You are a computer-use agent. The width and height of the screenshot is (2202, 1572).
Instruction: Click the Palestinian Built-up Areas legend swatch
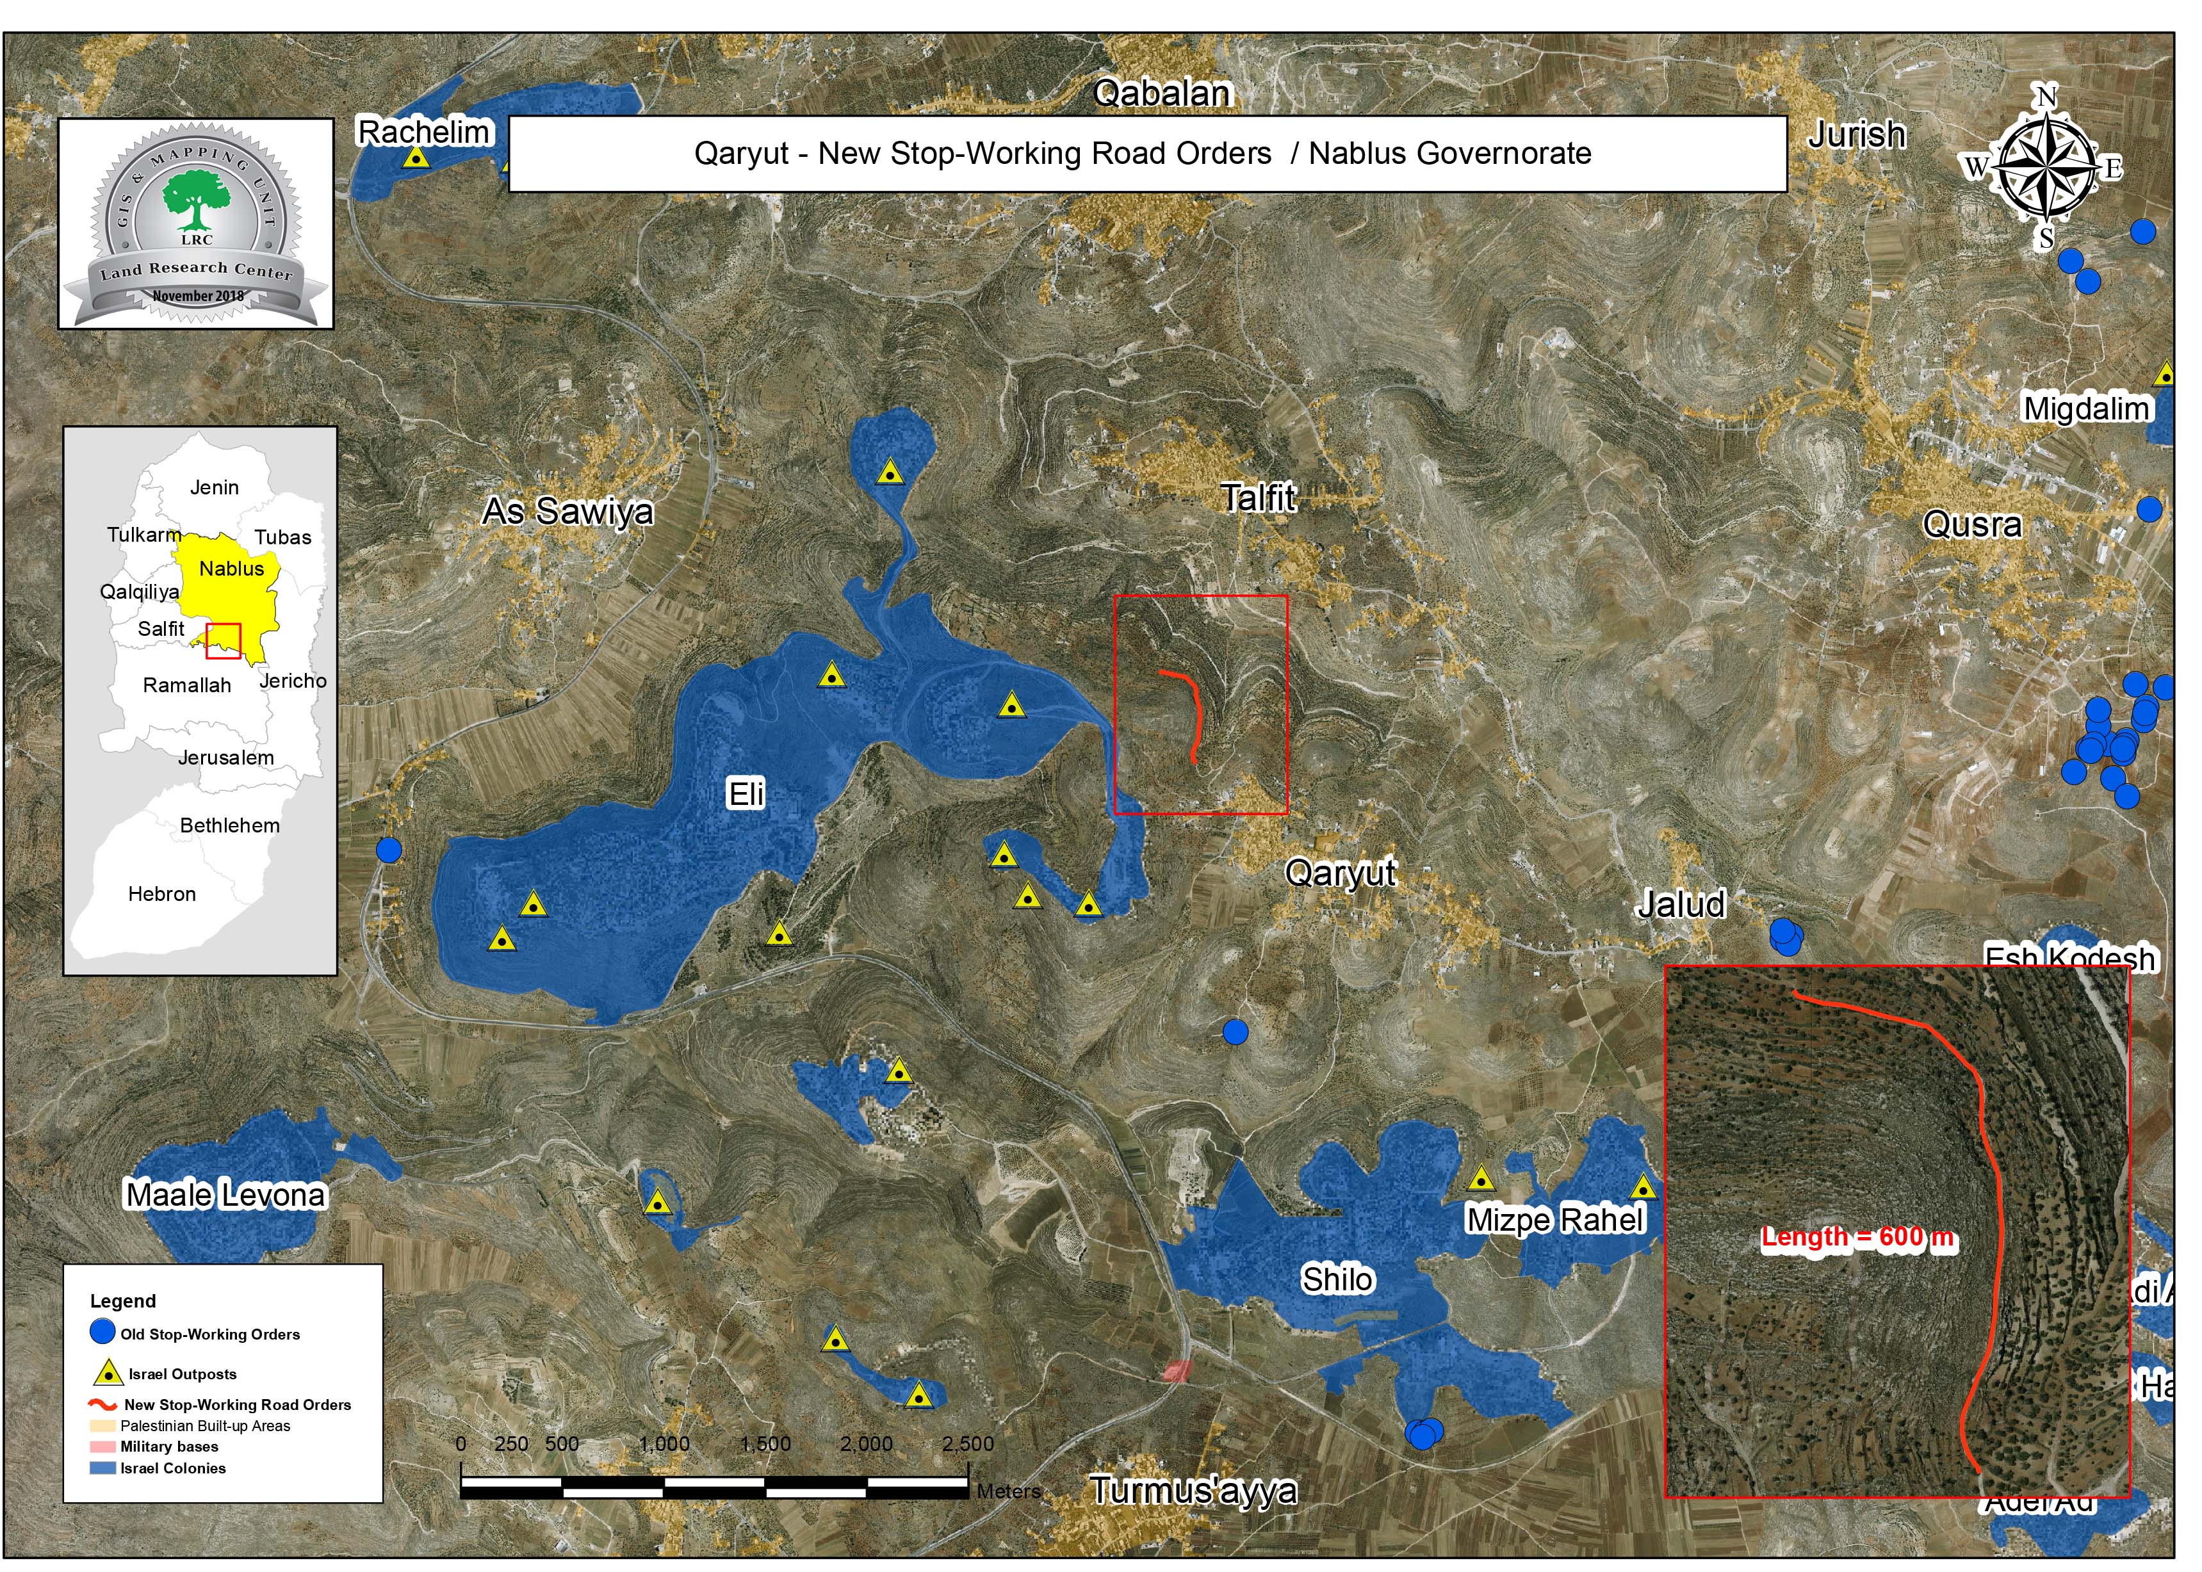tap(102, 1426)
